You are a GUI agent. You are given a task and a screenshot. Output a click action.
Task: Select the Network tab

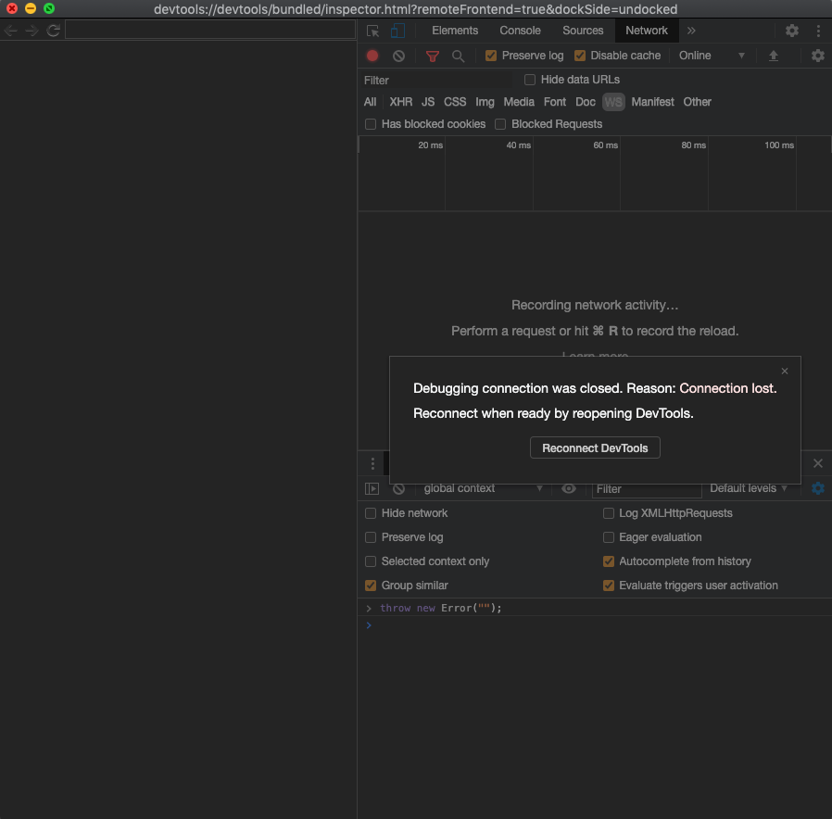[x=647, y=31]
